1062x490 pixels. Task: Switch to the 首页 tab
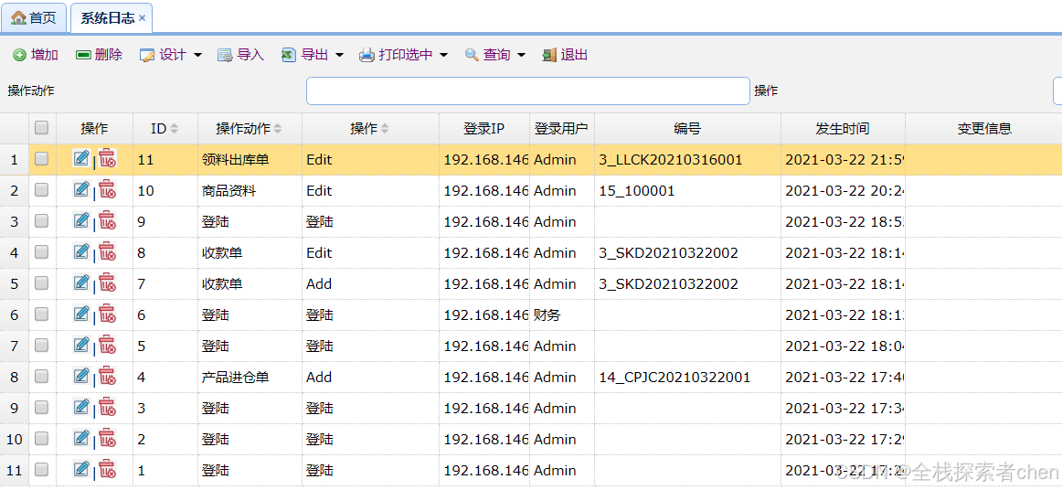point(34,18)
